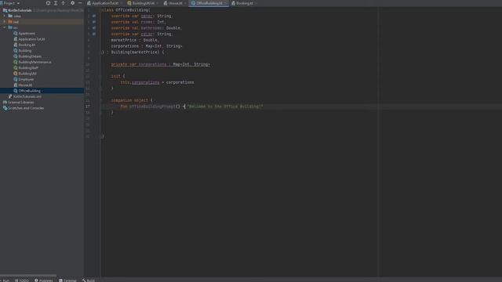Viewport: 502px width, 282px height.
Task: Open Project panel settings gear
Action: coord(73,3)
